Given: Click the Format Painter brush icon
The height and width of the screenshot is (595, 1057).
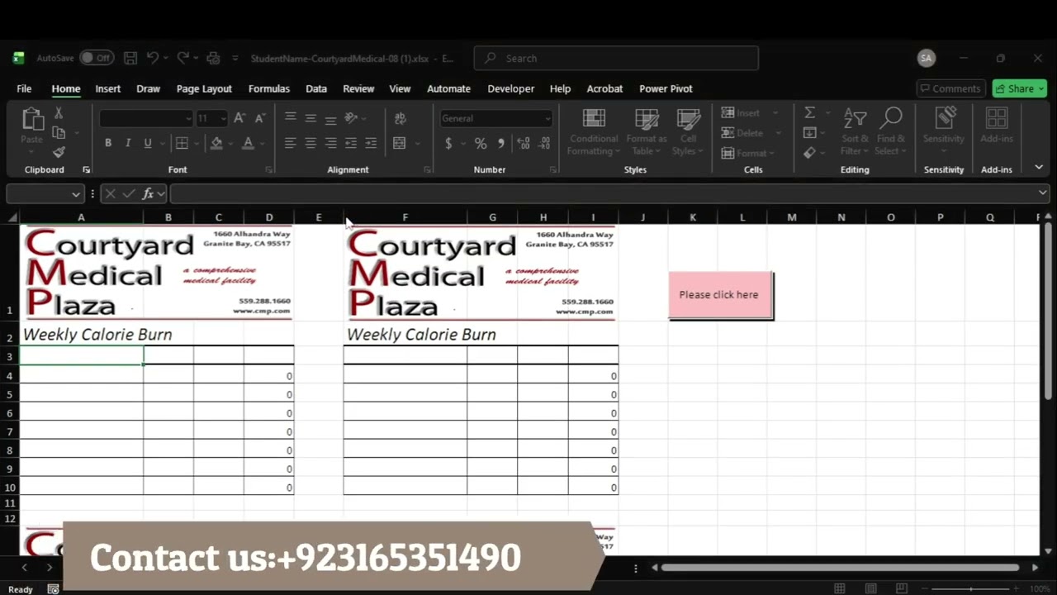Looking at the screenshot, I should pos(59,152).
